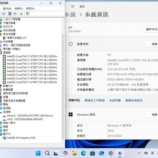
Task: Select the 列印佇列 category
Action: (x=8, y=27)
